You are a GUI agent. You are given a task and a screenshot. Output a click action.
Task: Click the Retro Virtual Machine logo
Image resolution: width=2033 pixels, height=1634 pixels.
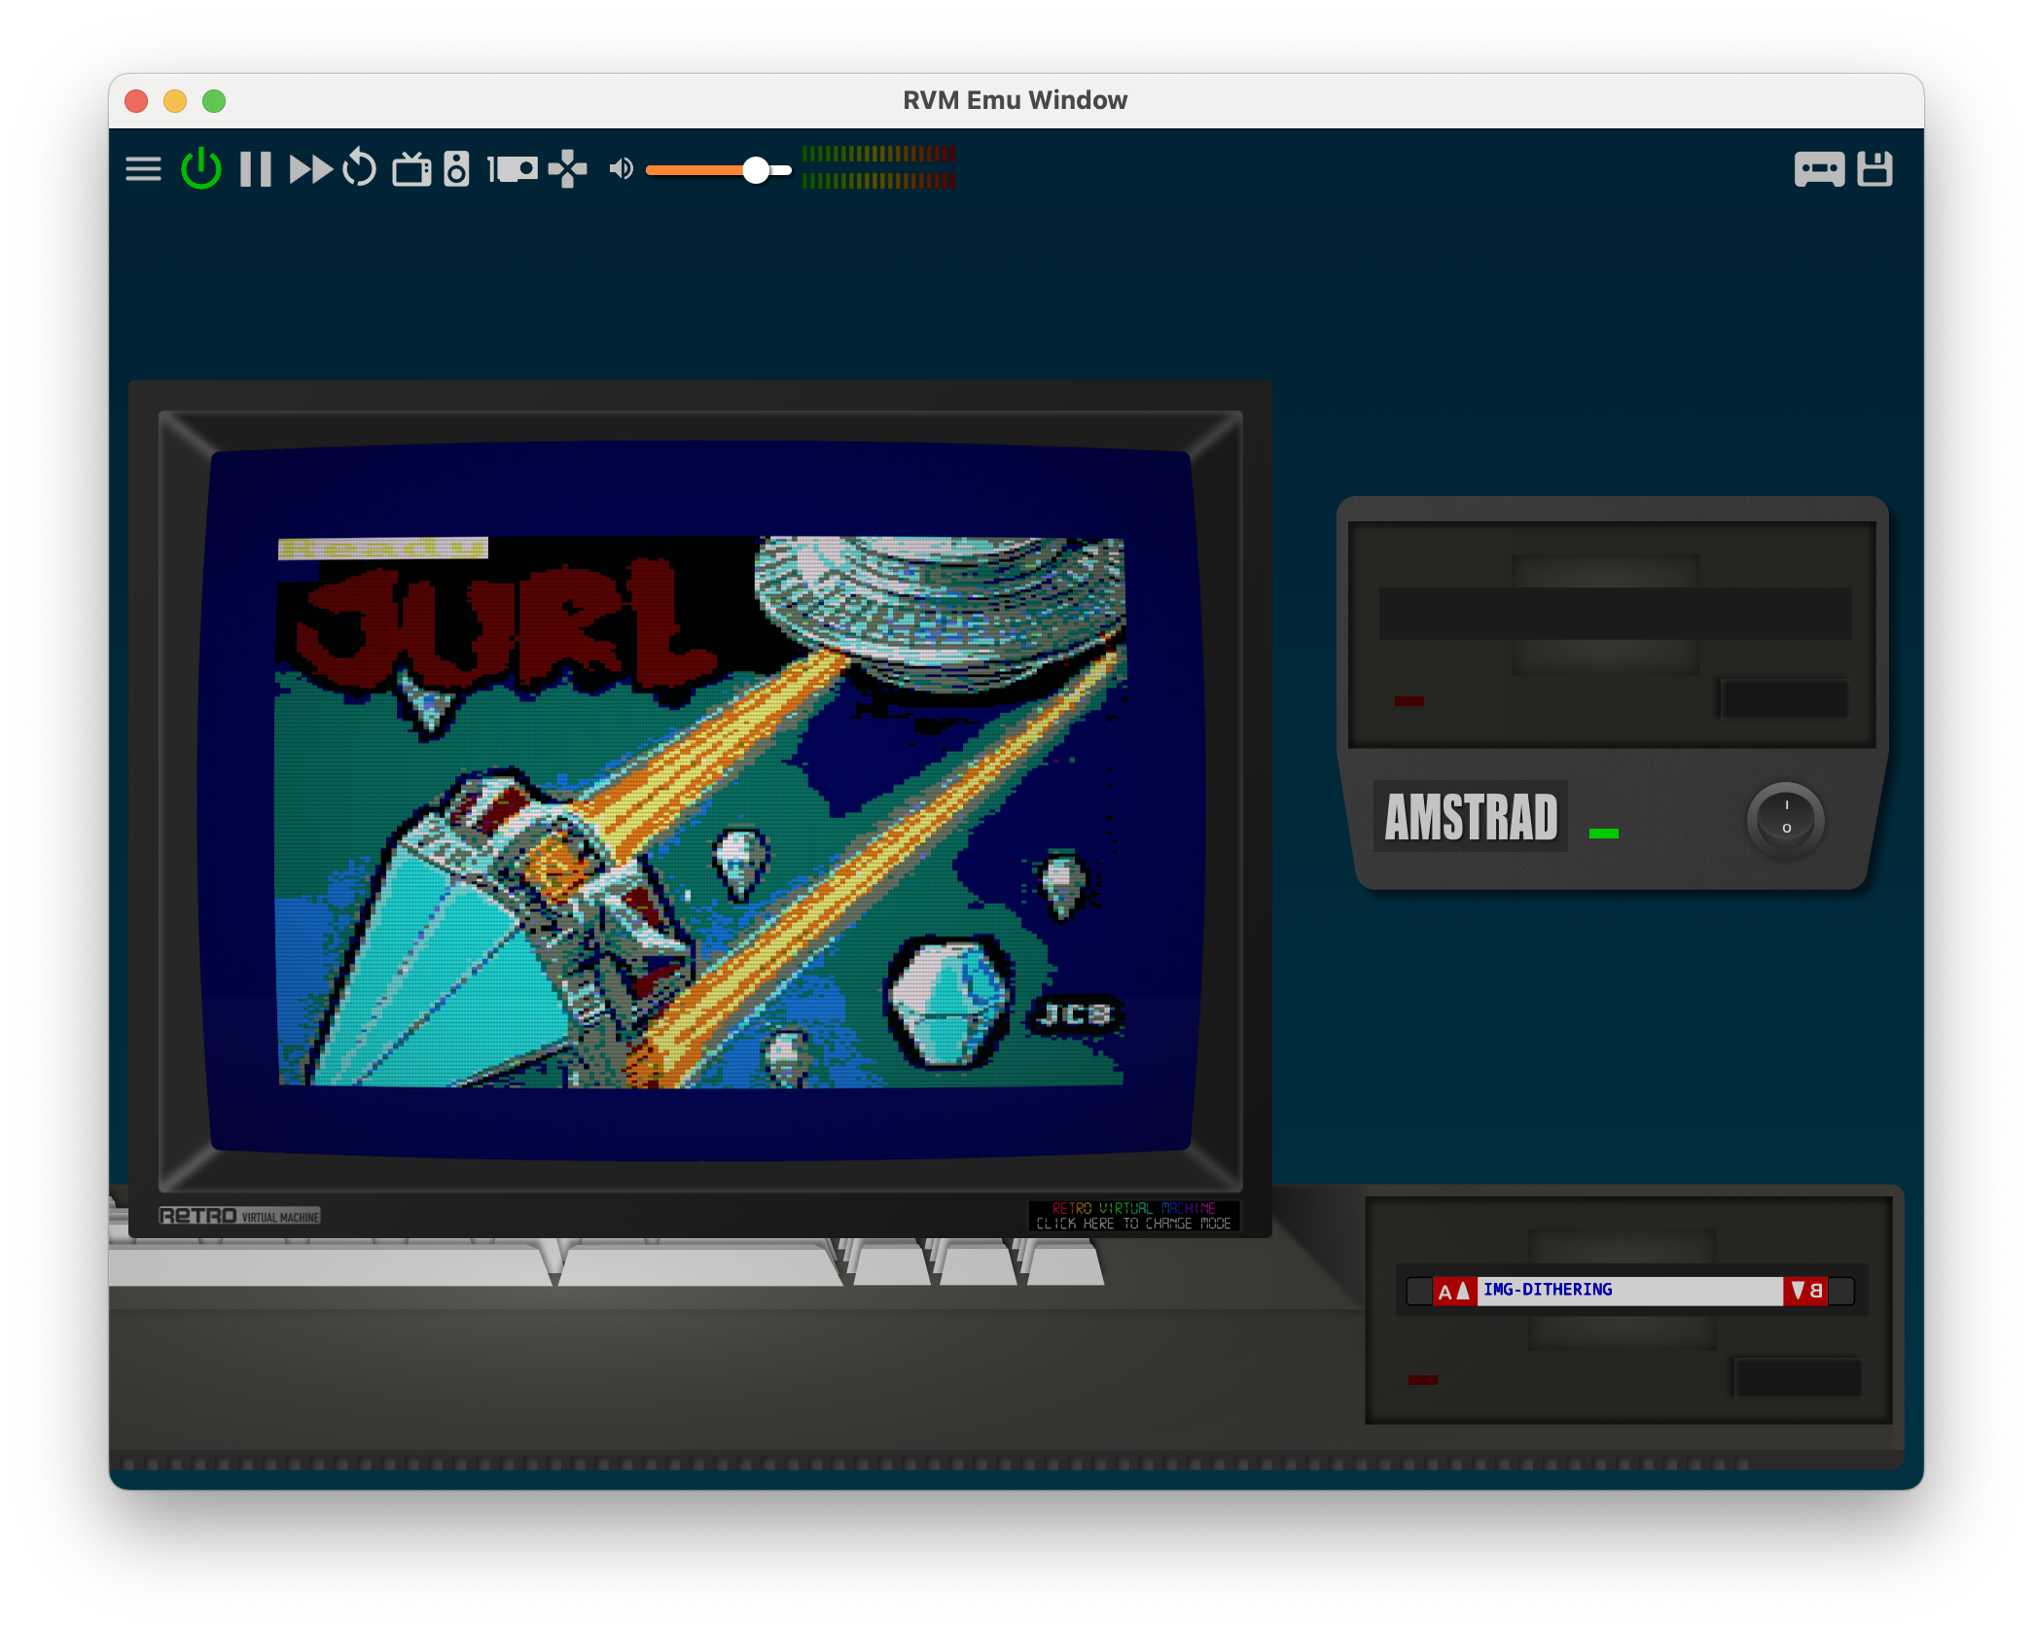[x=239, y=1216]
